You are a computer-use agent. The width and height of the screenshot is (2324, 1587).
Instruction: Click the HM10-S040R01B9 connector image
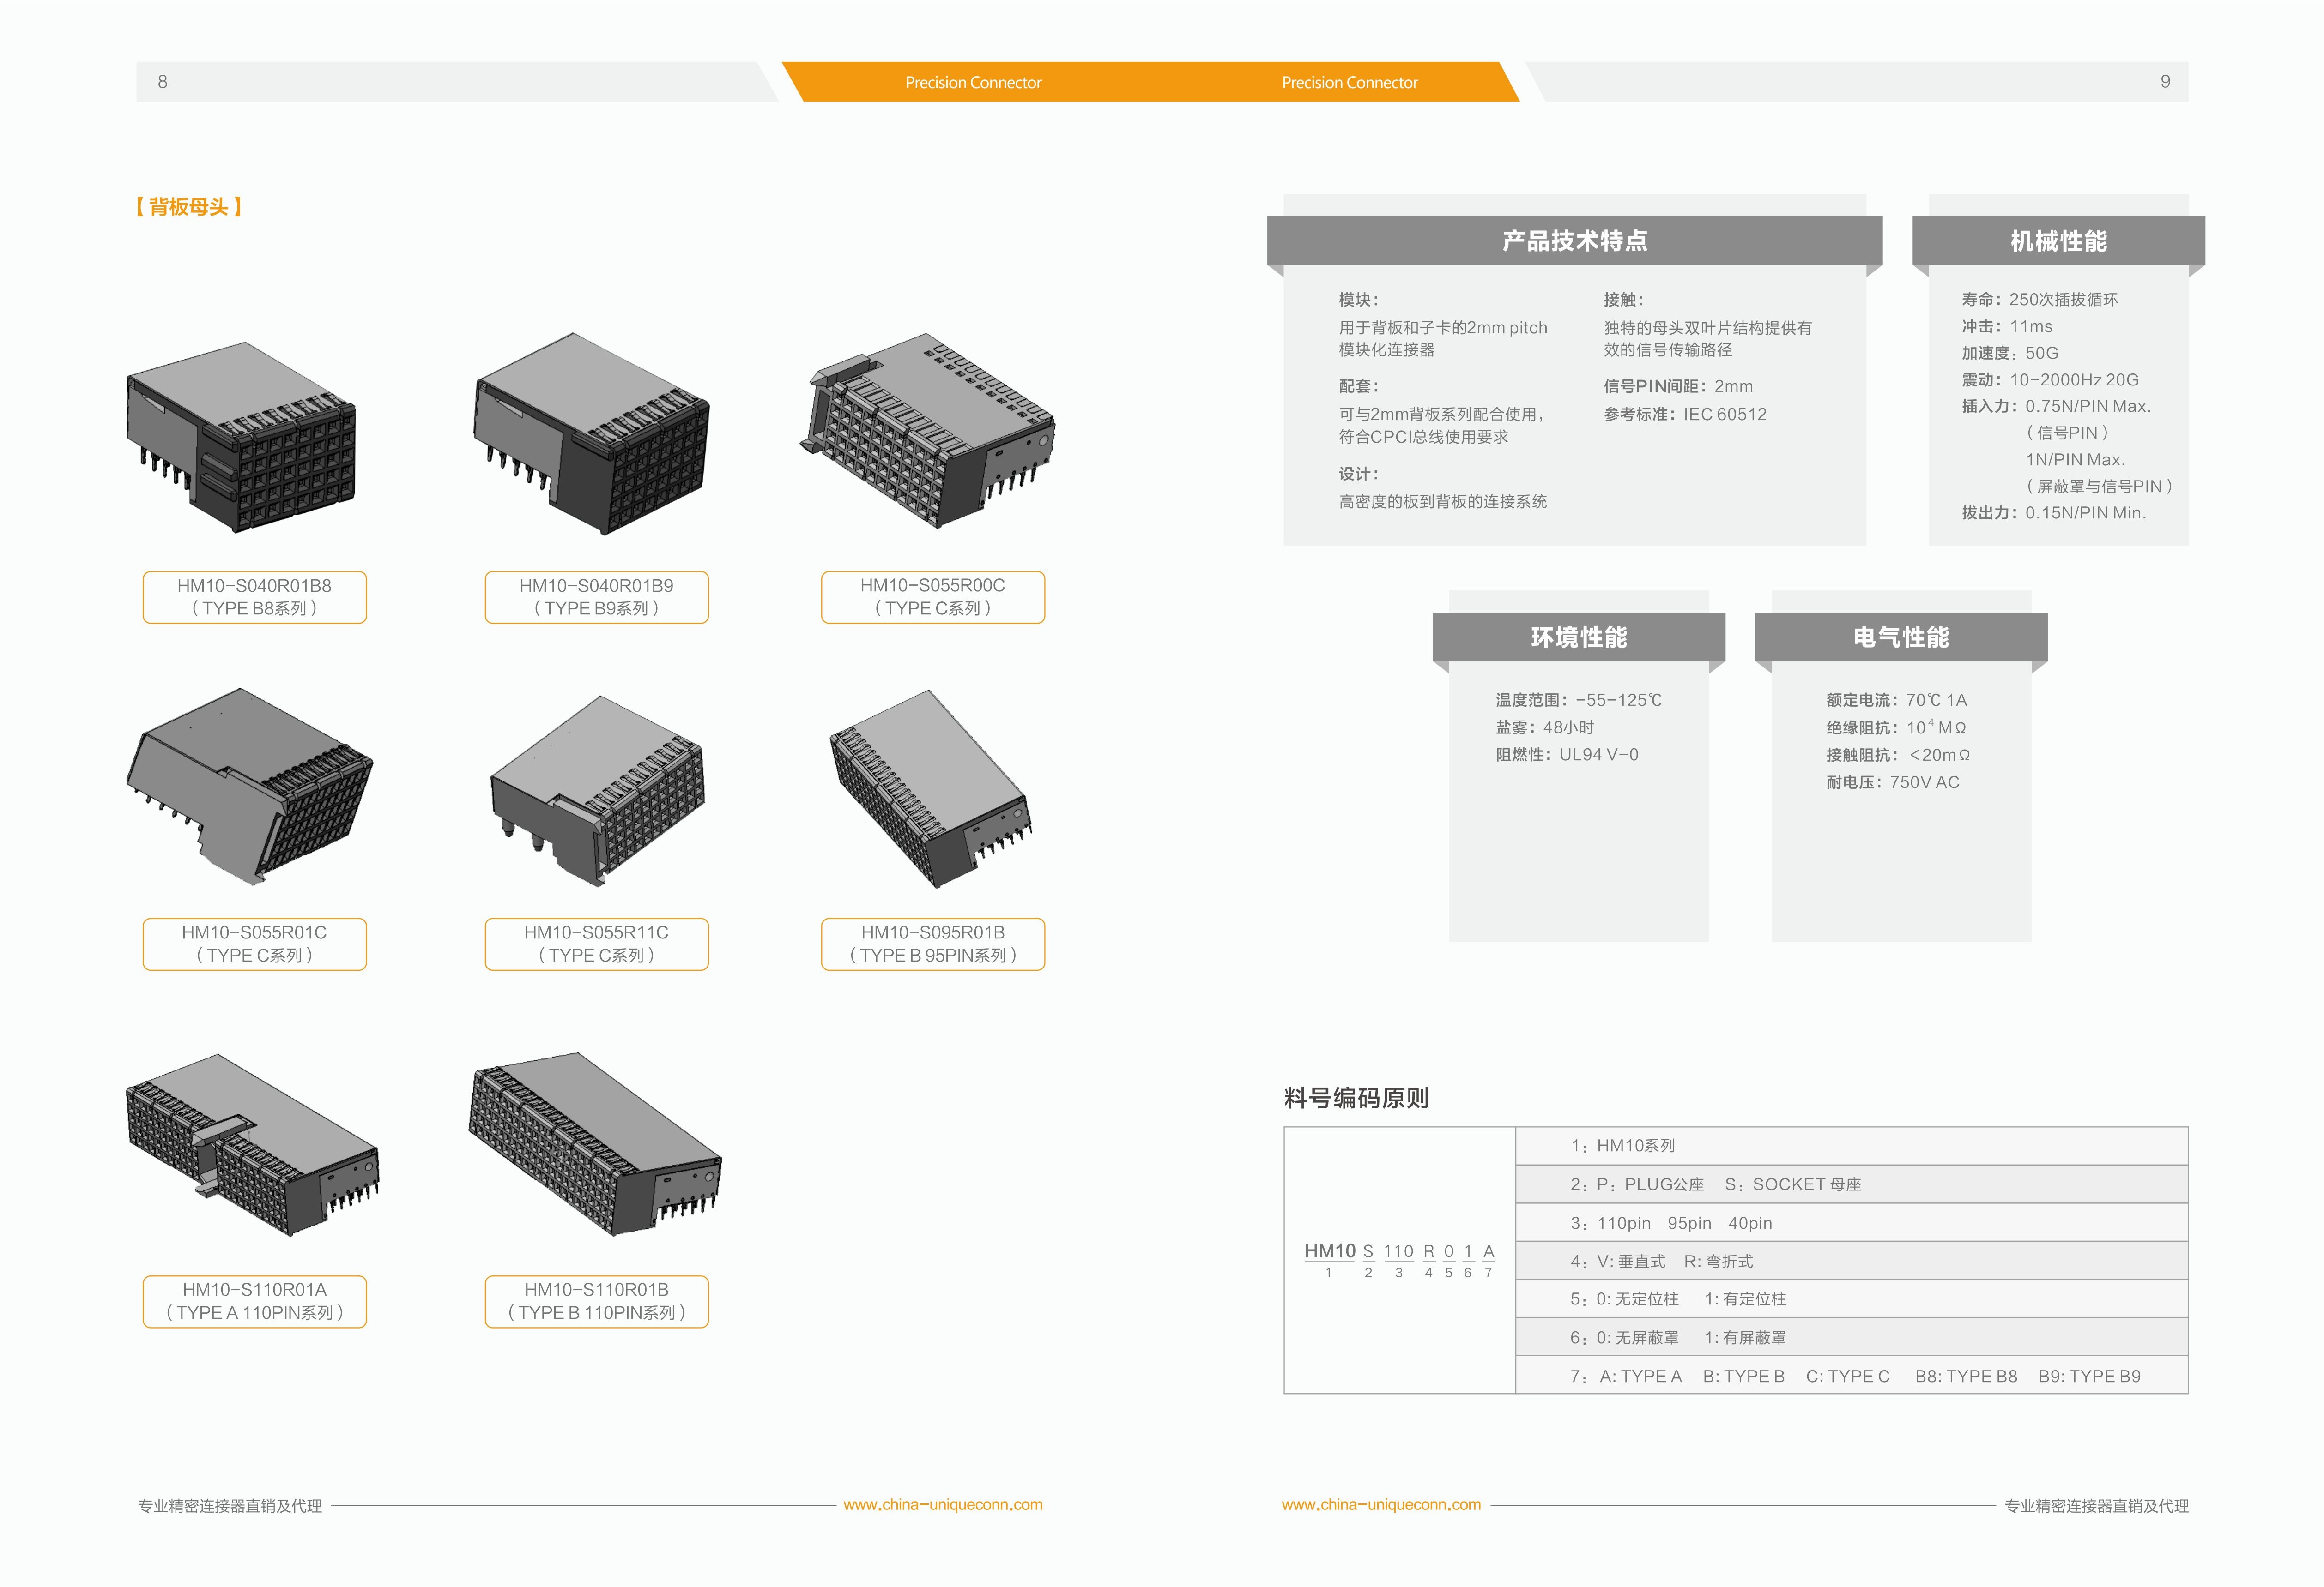click(x=592, y=435)
